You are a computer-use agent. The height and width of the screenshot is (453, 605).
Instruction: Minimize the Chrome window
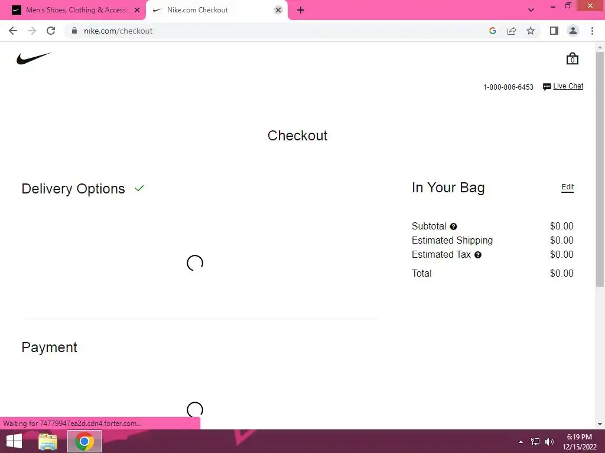point(552,6)
